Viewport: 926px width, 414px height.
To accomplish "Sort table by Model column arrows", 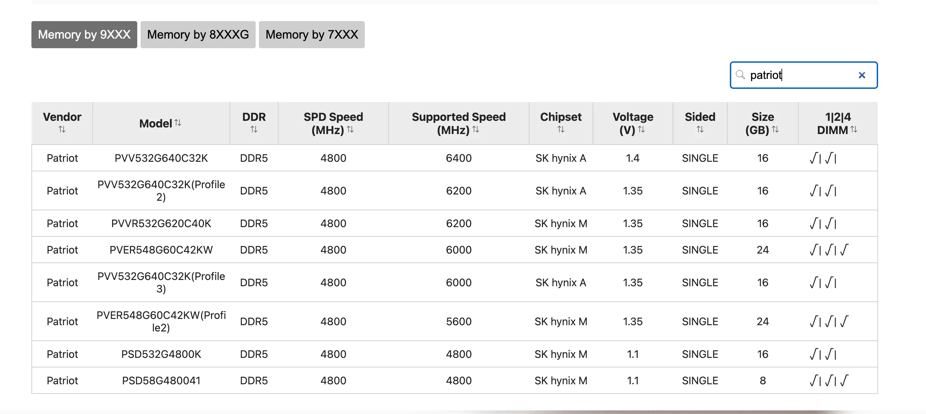I will 178,123.
